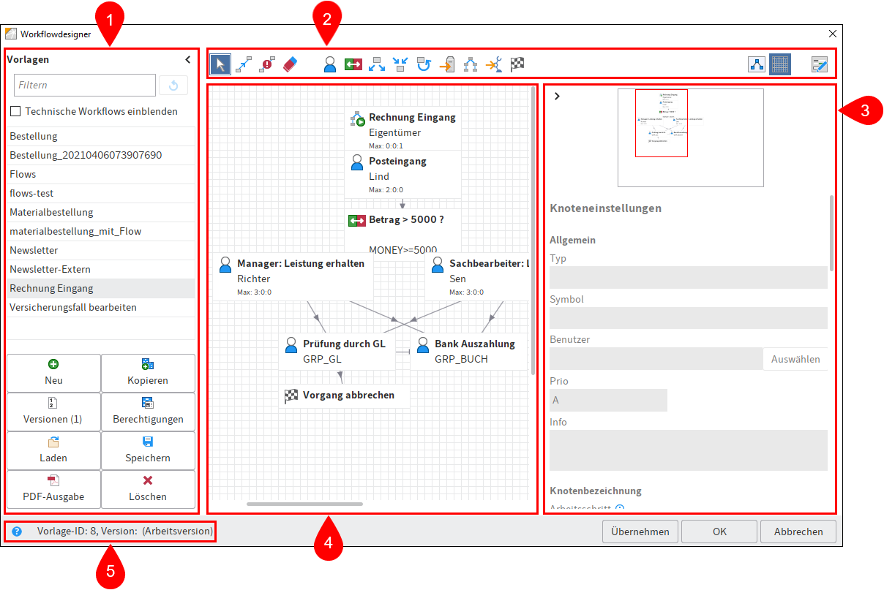
Task: Click the Laden button
Action: [53, 450]
